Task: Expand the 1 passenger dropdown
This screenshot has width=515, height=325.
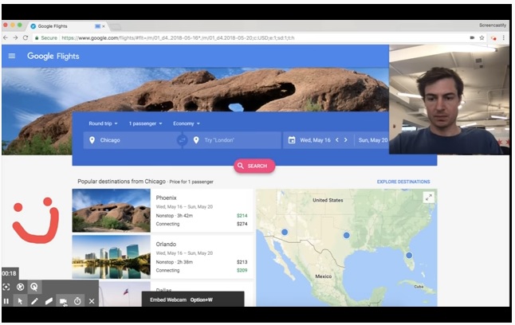Action: (145, 123)
